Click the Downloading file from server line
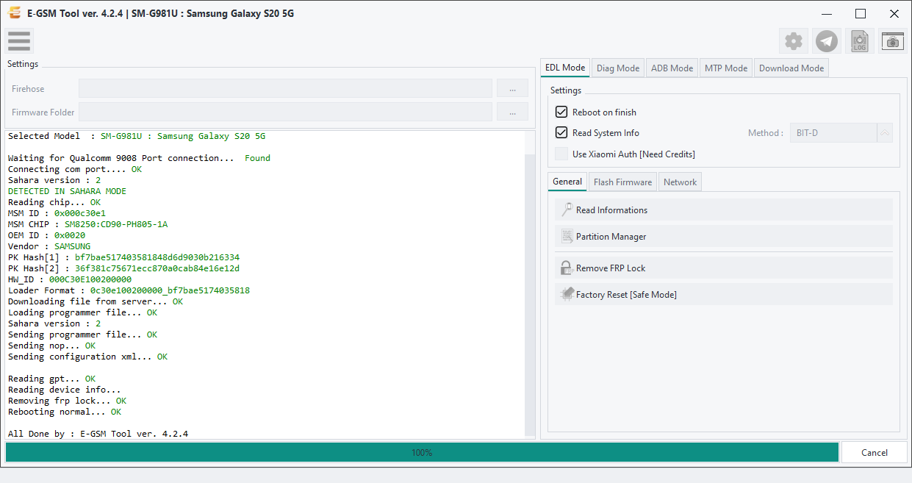 click(96, 301)
